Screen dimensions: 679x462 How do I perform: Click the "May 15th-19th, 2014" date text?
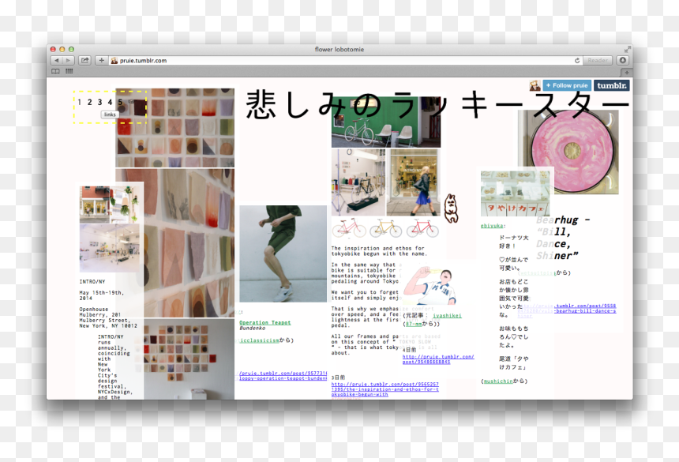tap(100, 295)
